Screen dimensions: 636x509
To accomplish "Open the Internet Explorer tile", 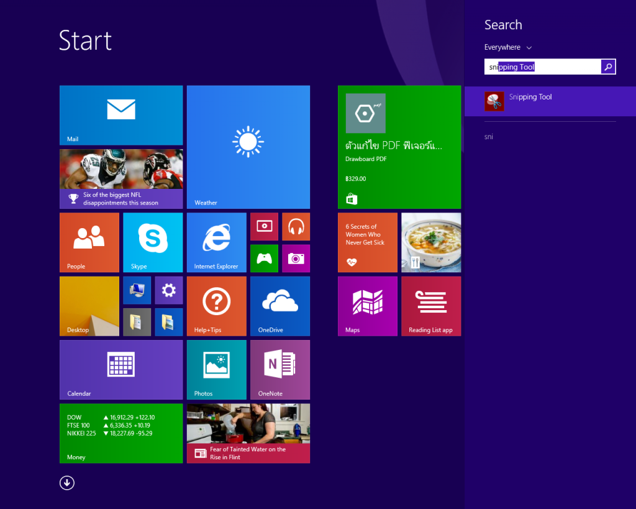I will (216, 242).
